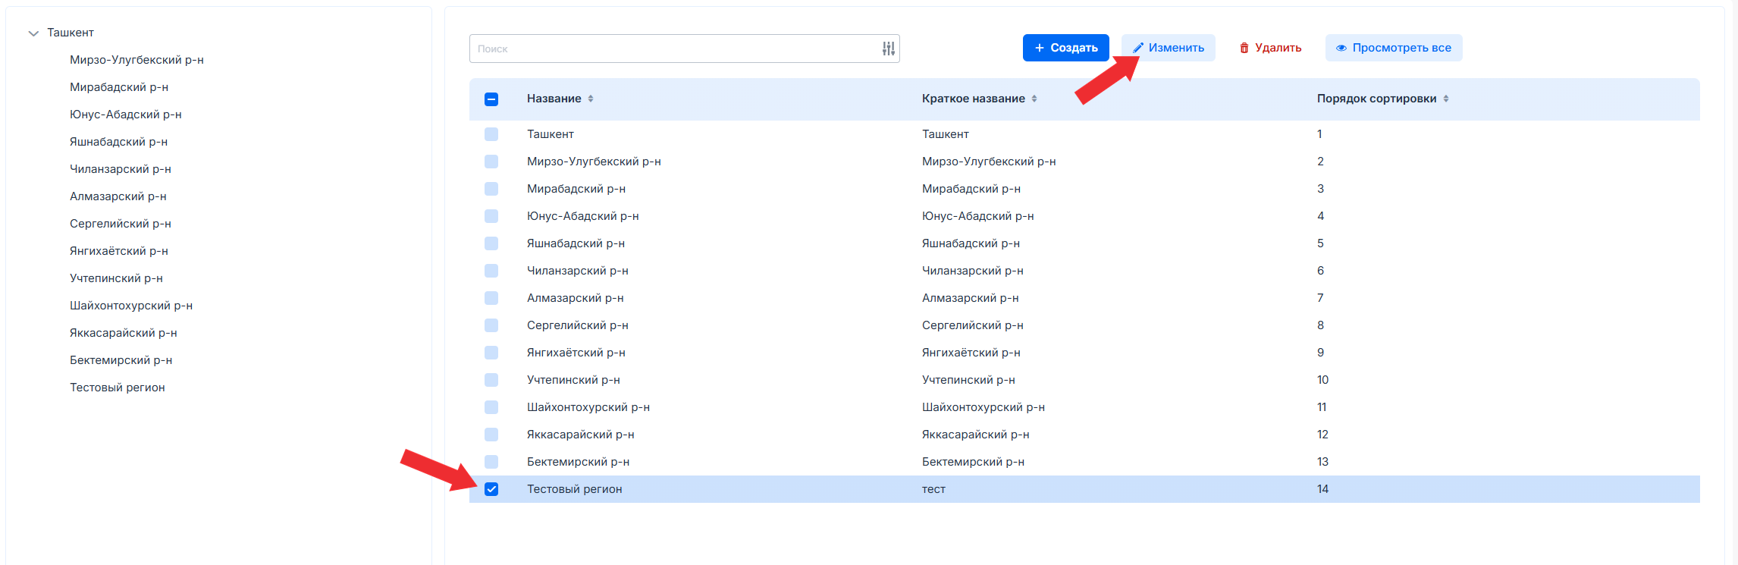
Task: Uncheck the Тестовый регион row checkbox
Action: point(491,489)
